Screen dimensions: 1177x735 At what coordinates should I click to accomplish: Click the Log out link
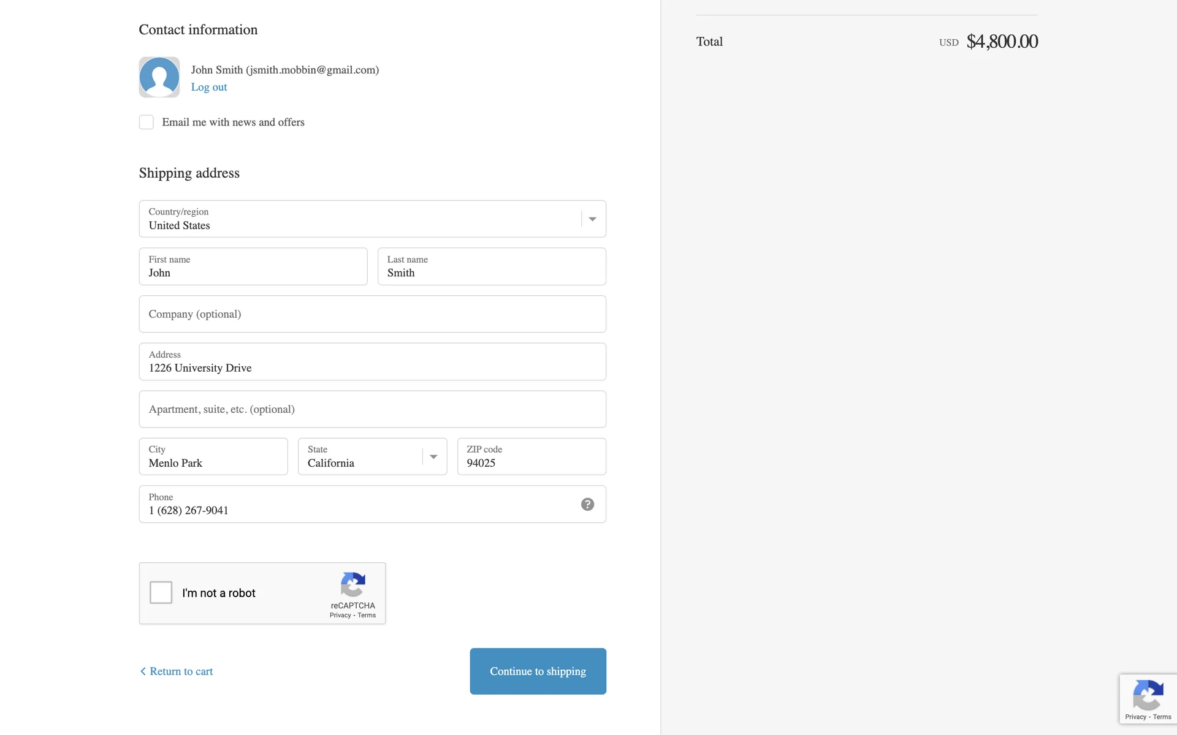click(208, 87)
